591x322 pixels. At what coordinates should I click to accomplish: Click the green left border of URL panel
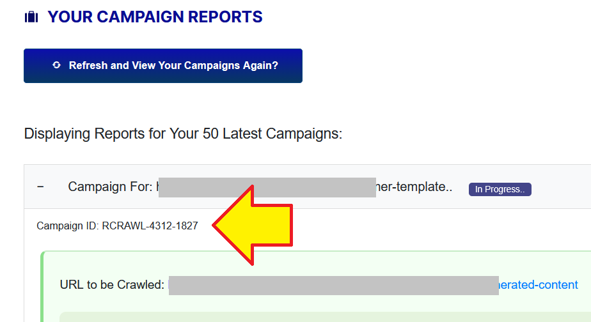pyautogui.click(x=42, y=287)
